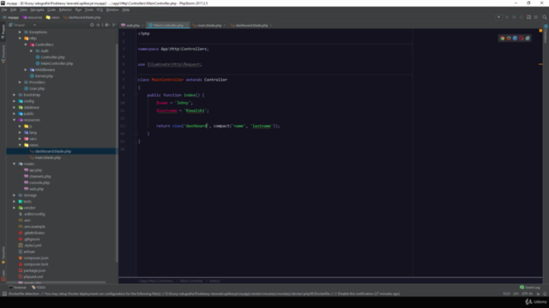
Task: Open in Opera browser icon
Action: point(522,38)
